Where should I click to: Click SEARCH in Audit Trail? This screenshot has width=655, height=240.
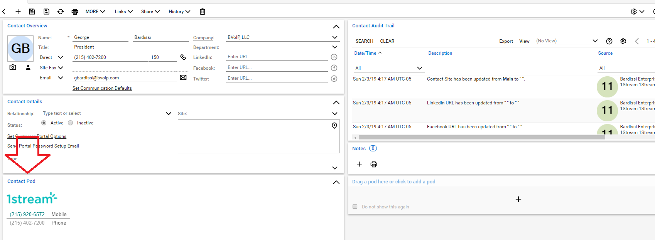coord(365,41)
